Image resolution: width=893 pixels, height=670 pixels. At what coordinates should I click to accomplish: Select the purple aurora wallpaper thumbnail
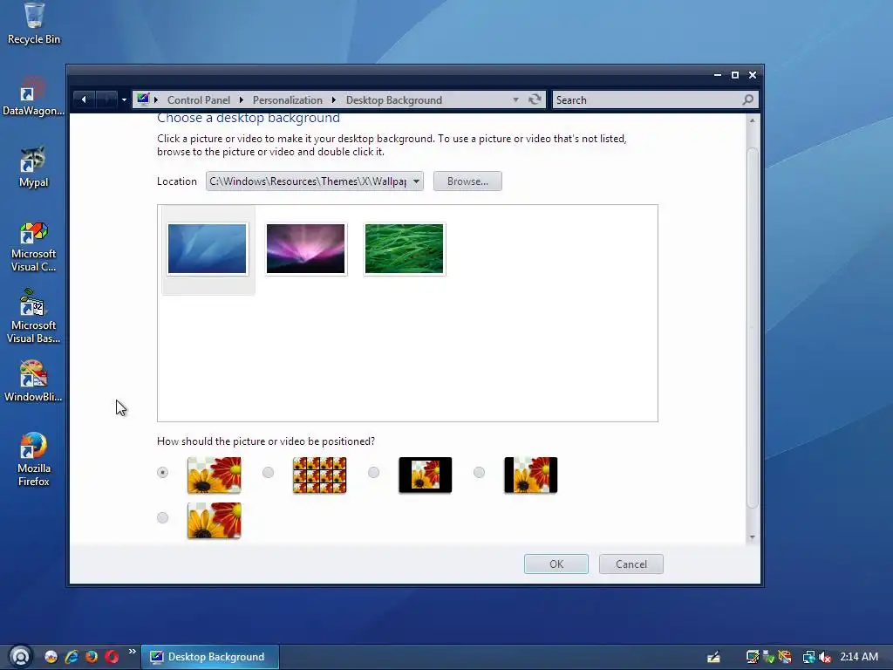tap(305, 249)
